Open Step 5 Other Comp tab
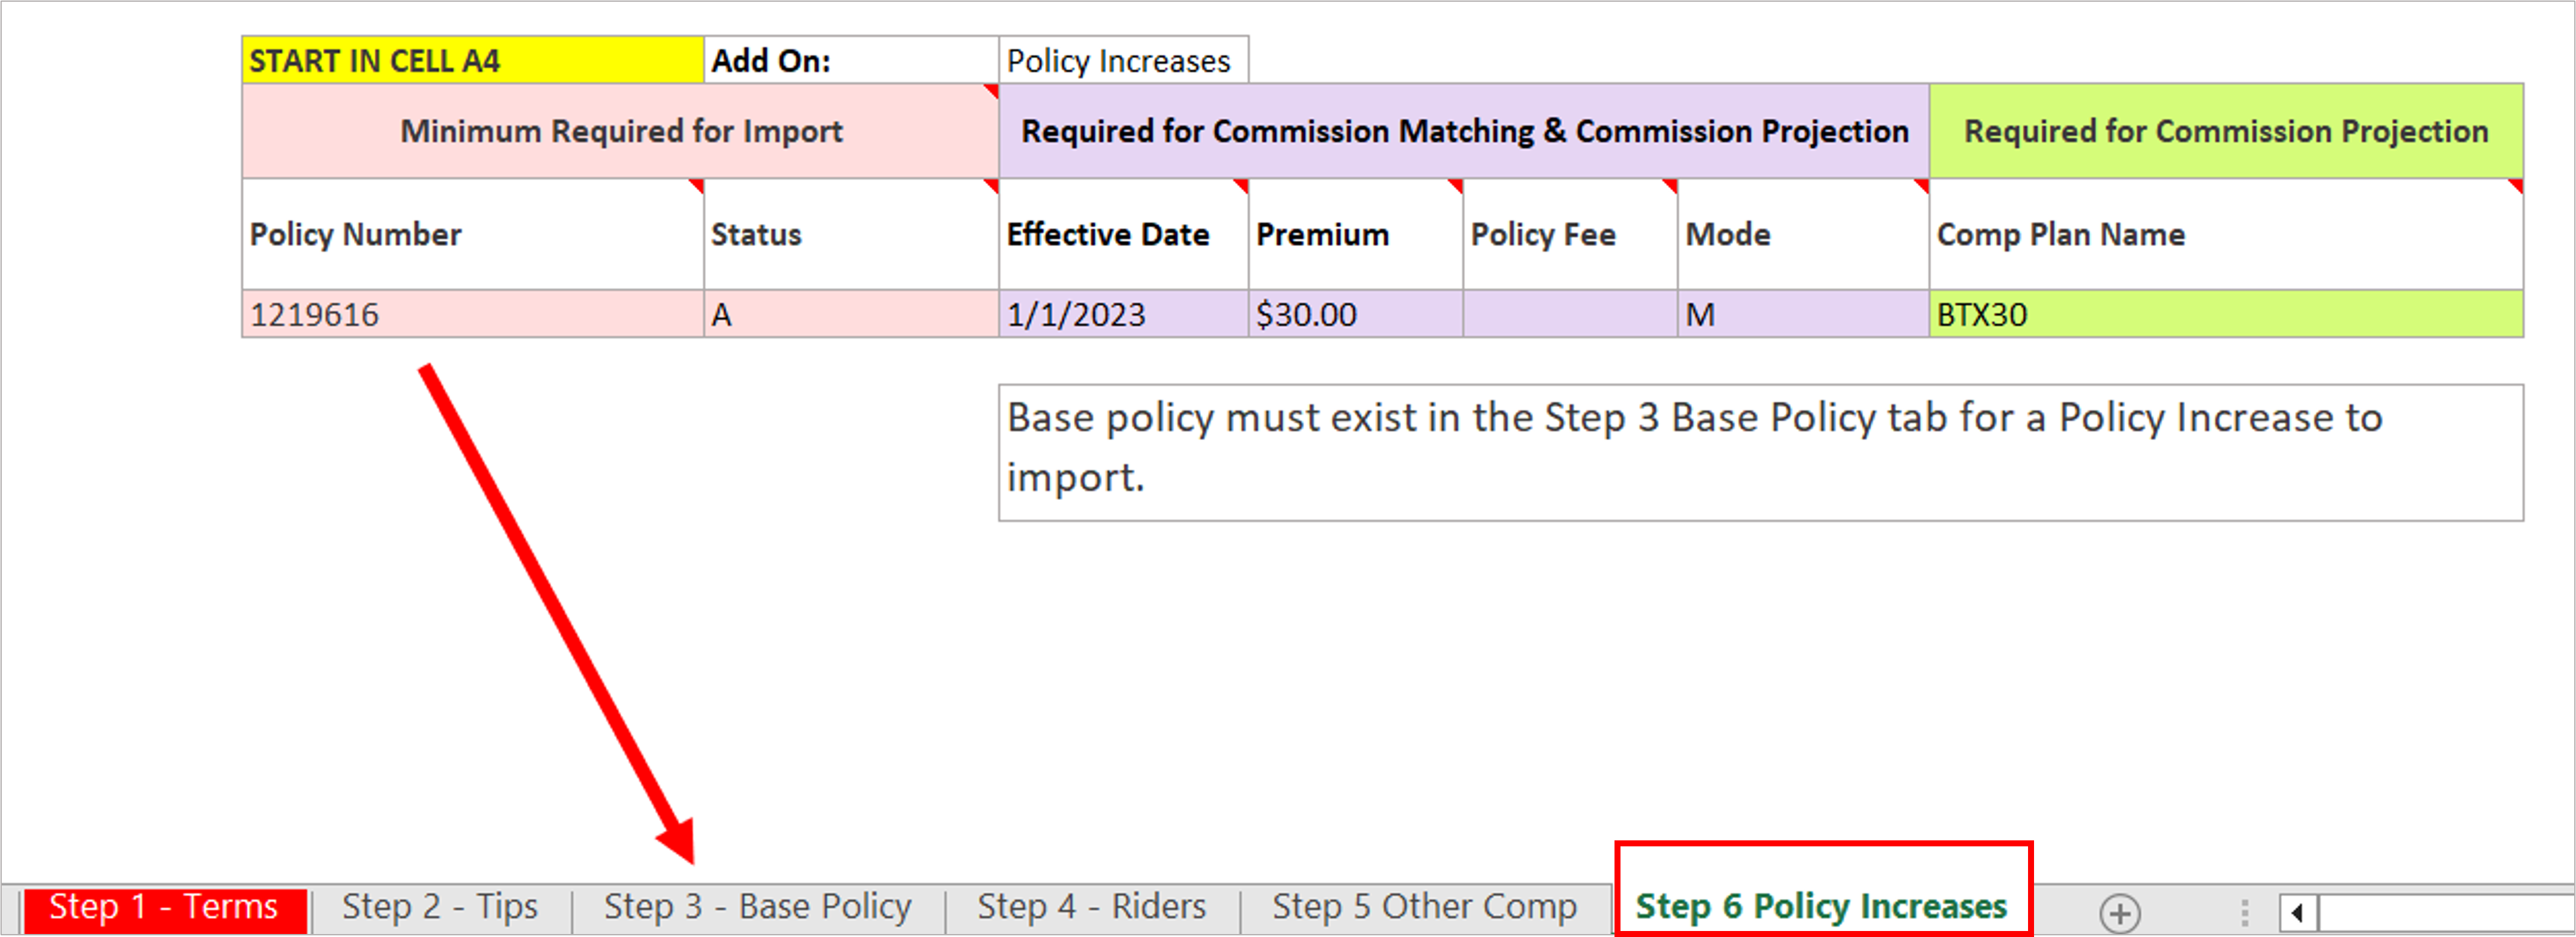The height and width of the screenshot is (937, 2576). tap(1424, 907)
